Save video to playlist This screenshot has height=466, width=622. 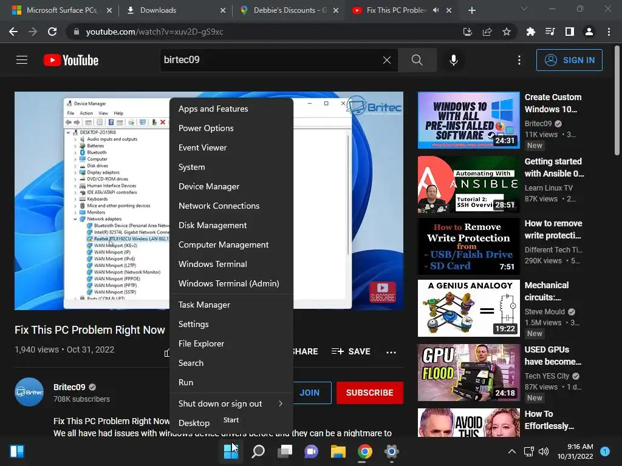351,351
